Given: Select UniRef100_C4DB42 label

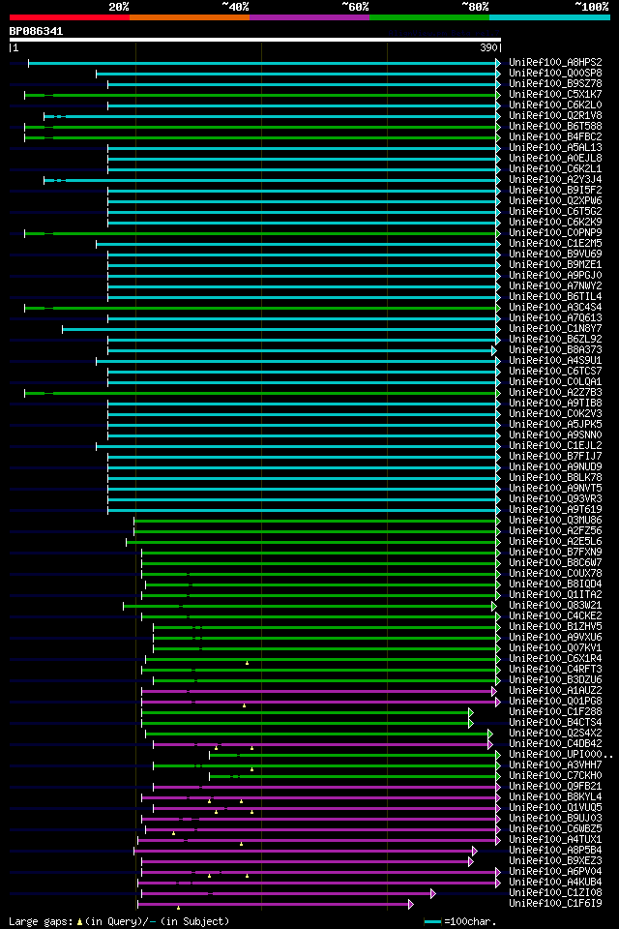Looking at the screenshot, I should [555, 745].
